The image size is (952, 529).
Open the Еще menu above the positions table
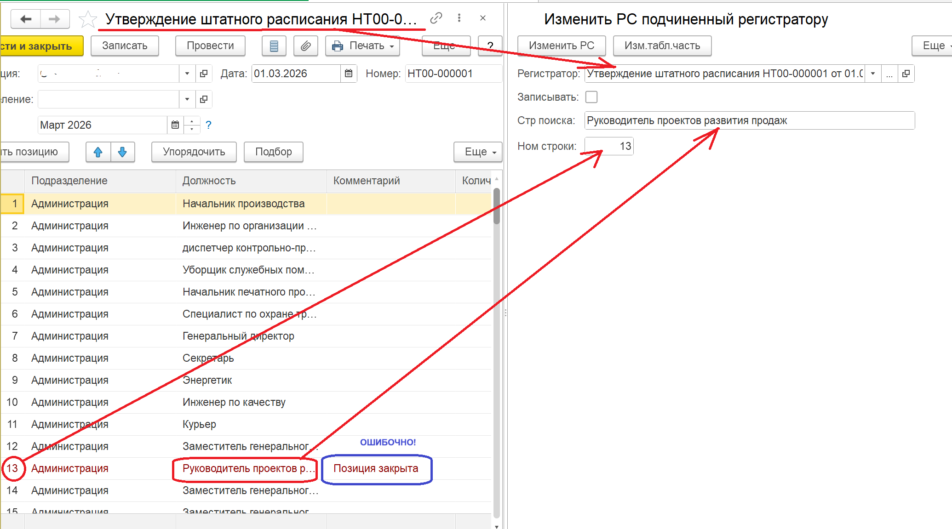tap(478, 152)
